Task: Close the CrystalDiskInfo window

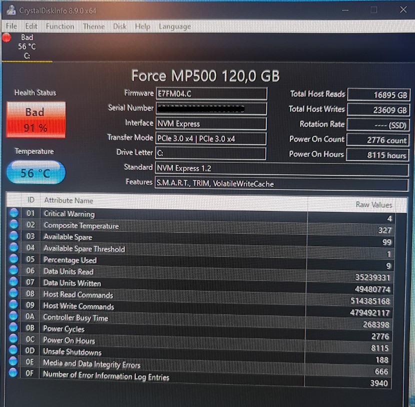Action: point(403,10)
